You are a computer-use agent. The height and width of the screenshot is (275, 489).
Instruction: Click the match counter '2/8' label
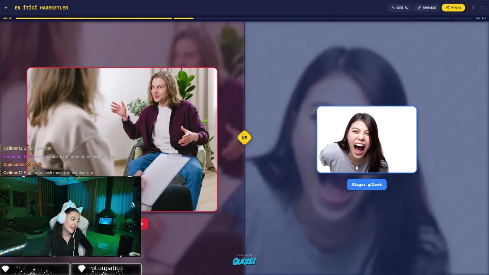(481, 18)
